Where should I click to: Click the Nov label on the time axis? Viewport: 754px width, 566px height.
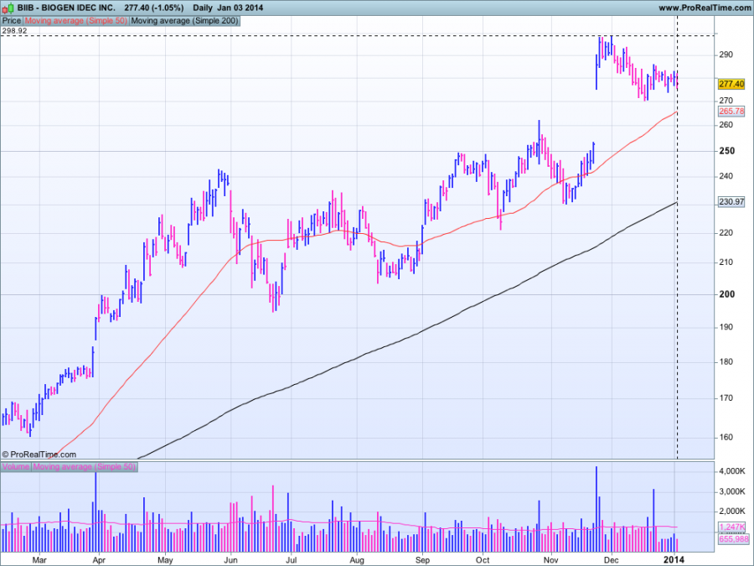click(551, 560)
